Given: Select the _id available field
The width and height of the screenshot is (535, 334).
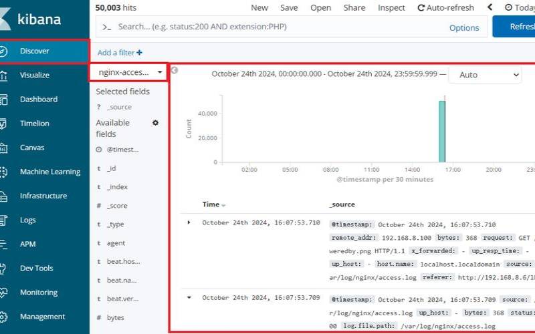Looking at the screenshot, I should pos(111,168).
